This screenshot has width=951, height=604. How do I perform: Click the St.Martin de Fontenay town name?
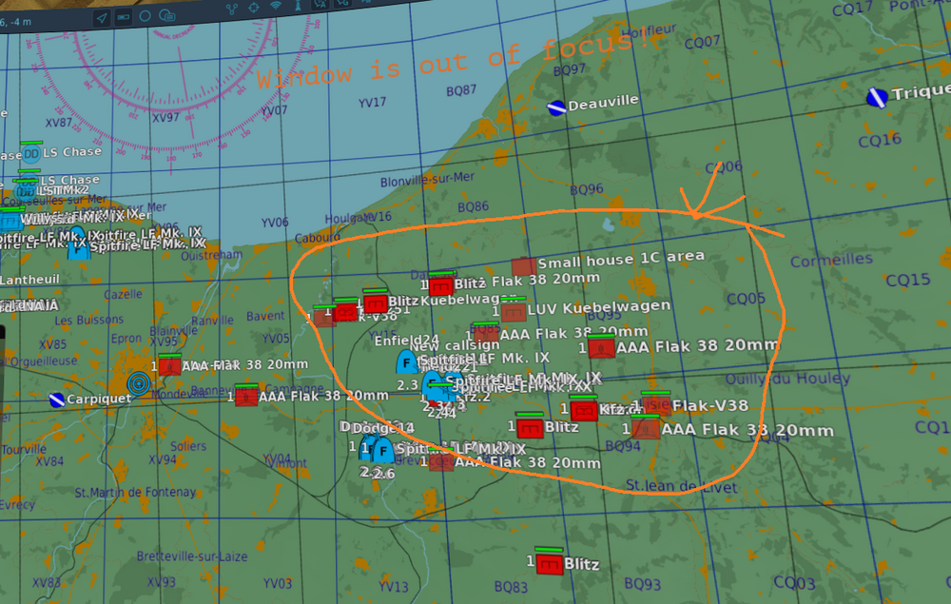135,492
